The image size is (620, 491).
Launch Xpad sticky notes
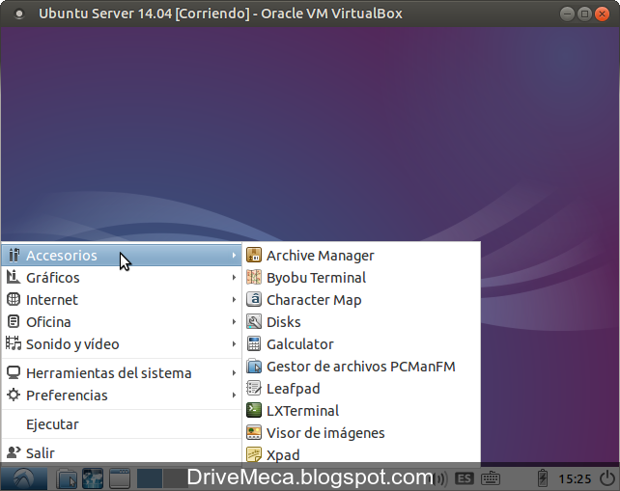361,454
